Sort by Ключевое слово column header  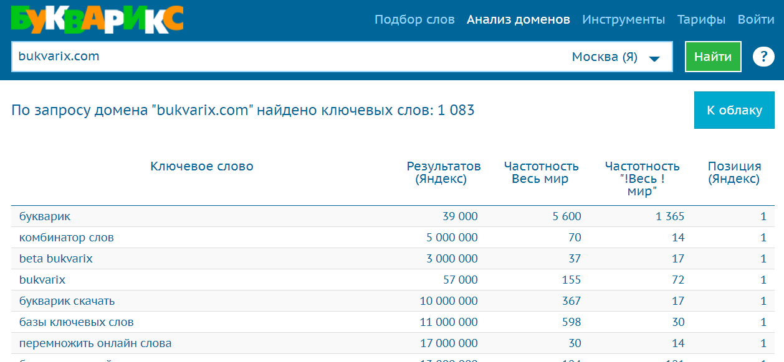click(202, 166)
